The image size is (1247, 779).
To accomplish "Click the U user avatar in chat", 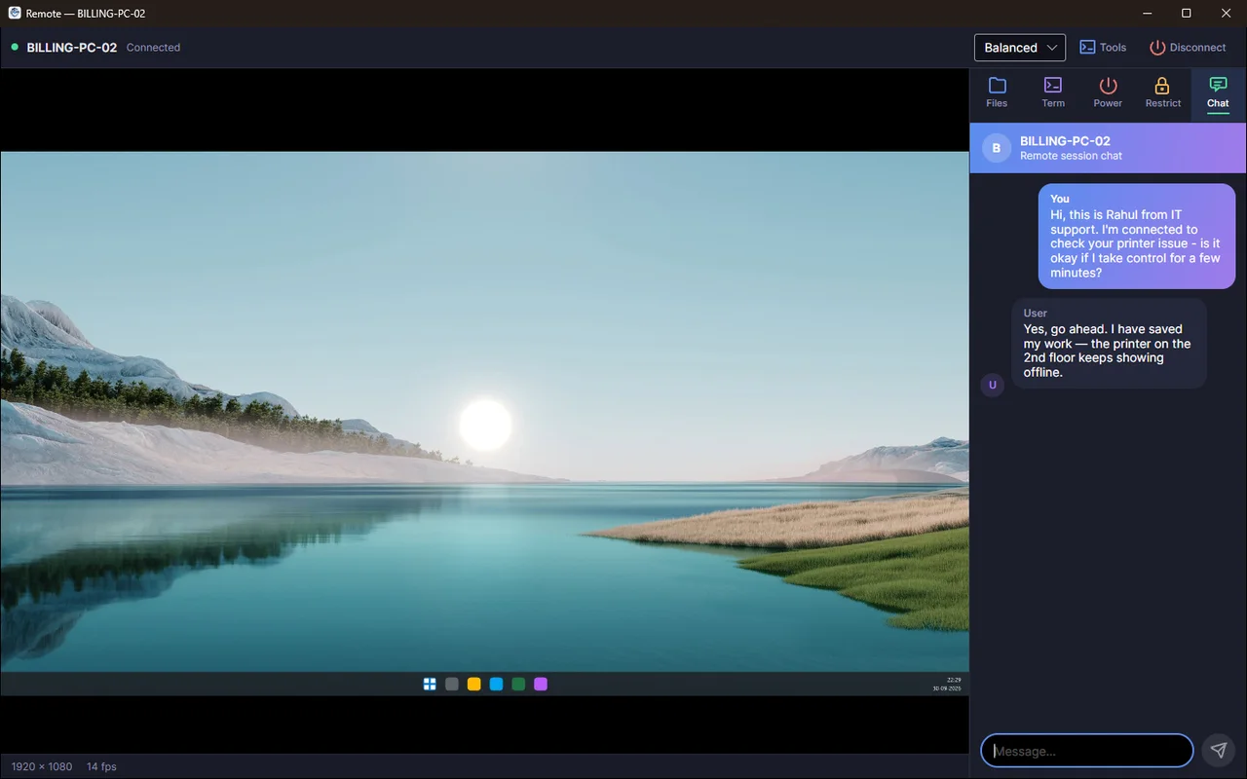I will pos(993,385).
